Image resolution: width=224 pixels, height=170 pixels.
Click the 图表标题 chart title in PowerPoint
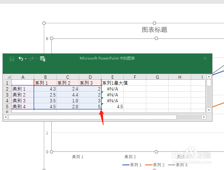pos(154,30)
